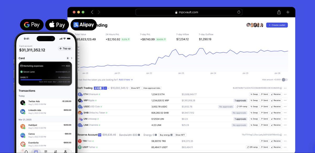Click Show NFT in Reserve Account
315x153 pixels.
[x=180, y=135]
